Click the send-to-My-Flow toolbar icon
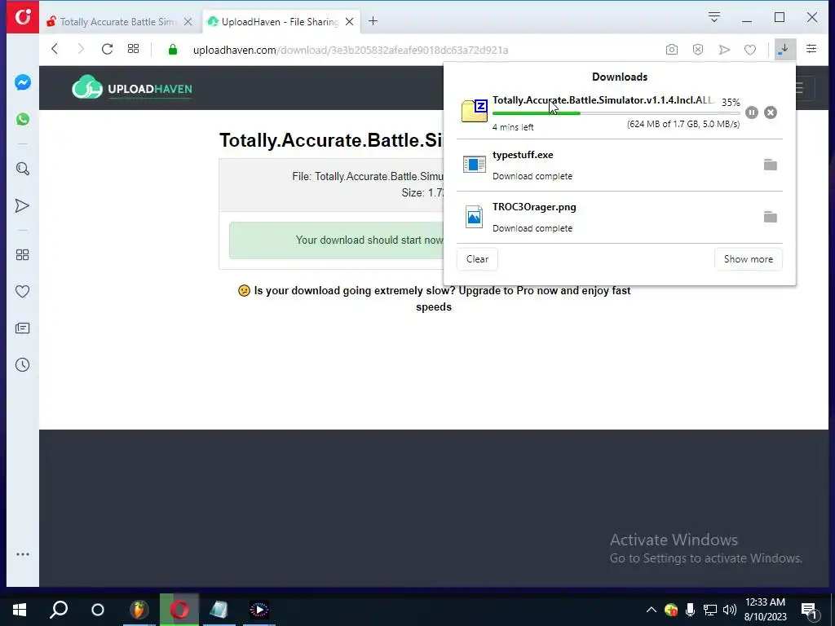This screenshot has height=626, width=835. click(x=724, y=50)
